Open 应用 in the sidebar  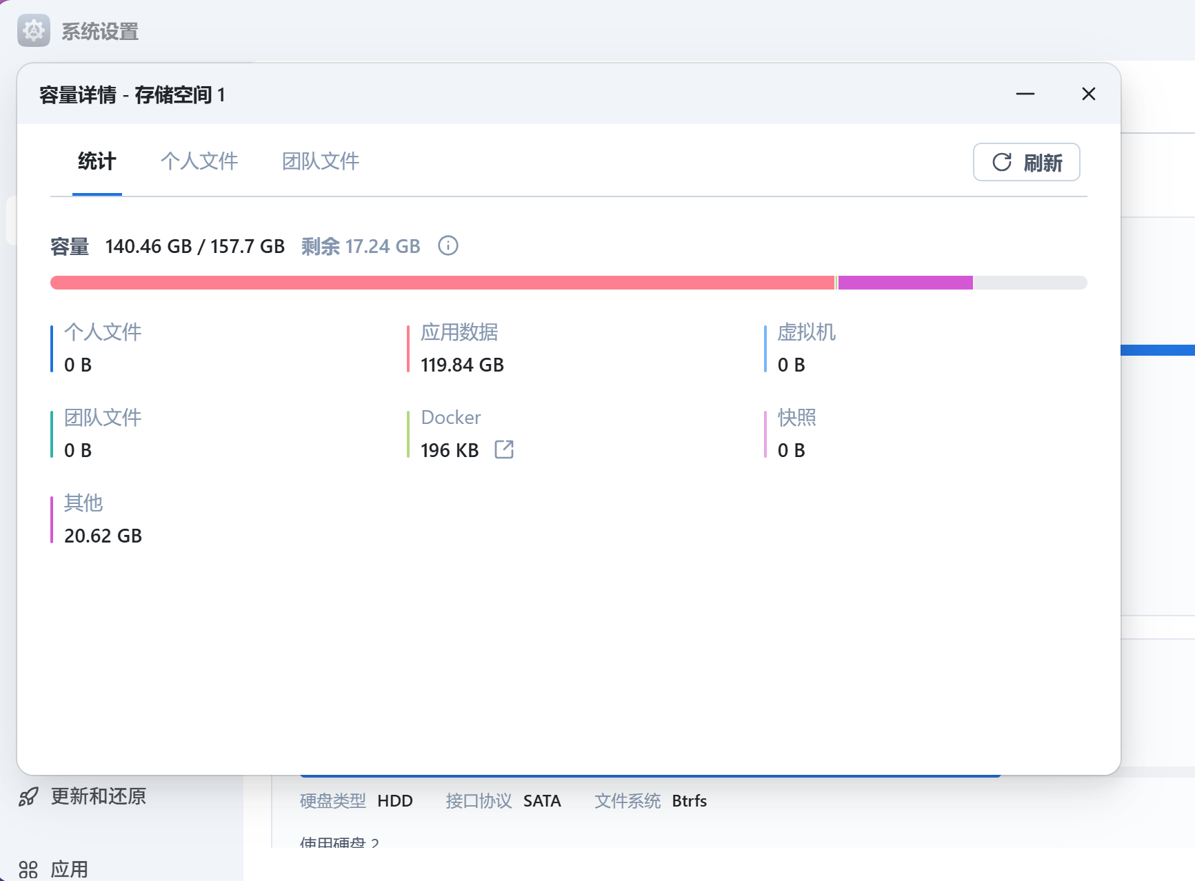[69, 869]
